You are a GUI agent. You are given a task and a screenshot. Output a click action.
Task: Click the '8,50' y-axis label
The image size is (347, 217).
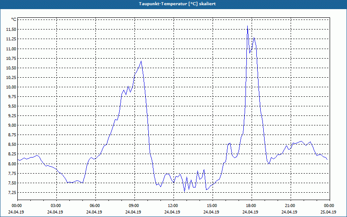[13, 145]
